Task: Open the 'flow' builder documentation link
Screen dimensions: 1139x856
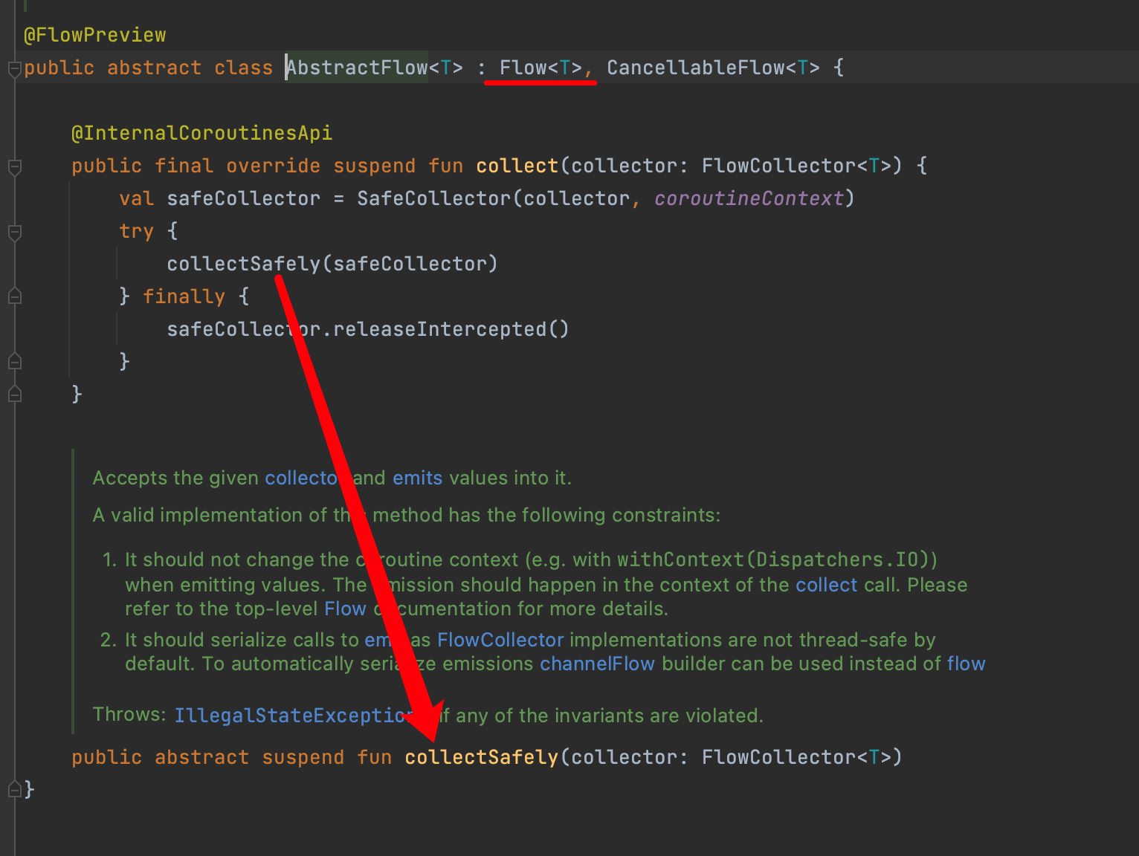Action: coord(966,664)
